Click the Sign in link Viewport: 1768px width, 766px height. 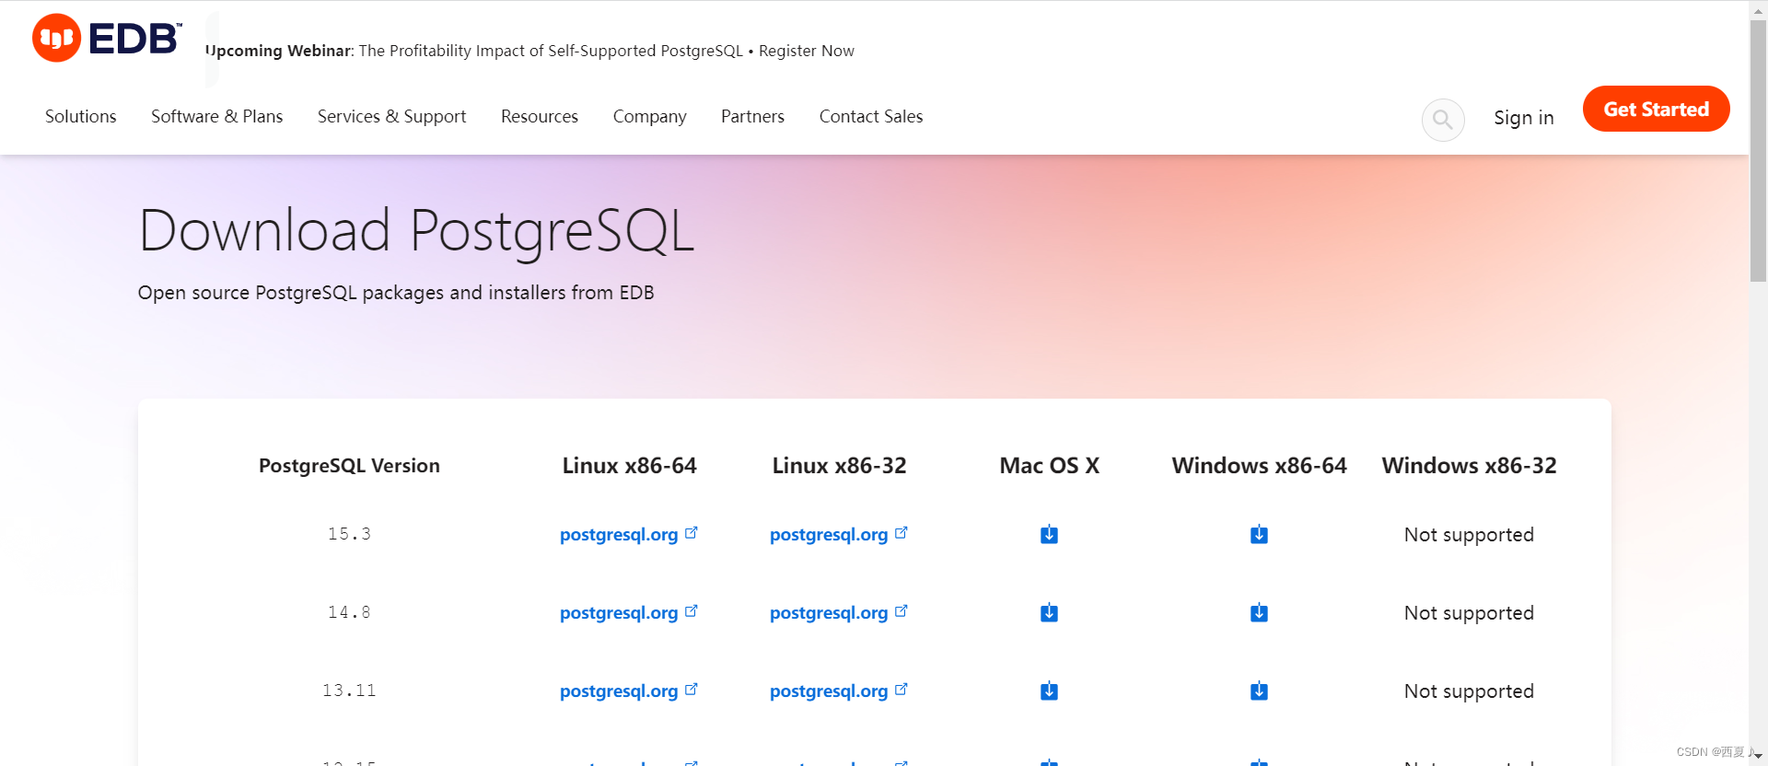1524,118
